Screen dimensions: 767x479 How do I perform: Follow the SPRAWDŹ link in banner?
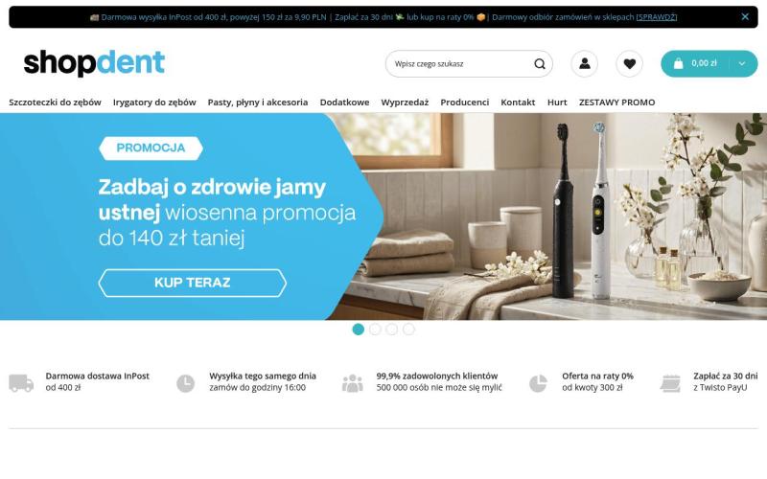(657, 17)
